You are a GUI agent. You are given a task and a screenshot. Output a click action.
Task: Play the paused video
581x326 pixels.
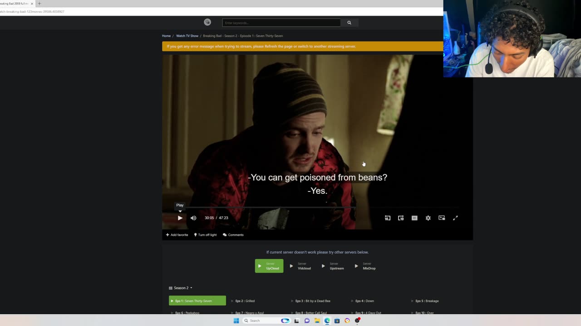point(180,218)
